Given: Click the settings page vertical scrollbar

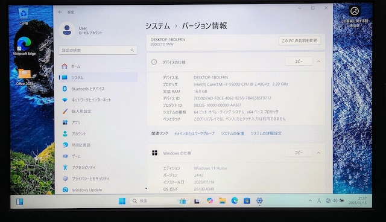Looking at the screenshot, I should 331,104.
